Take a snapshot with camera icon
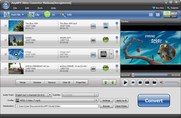The width and height of the screenshot is (181, 118). click(x=147, y=82)
